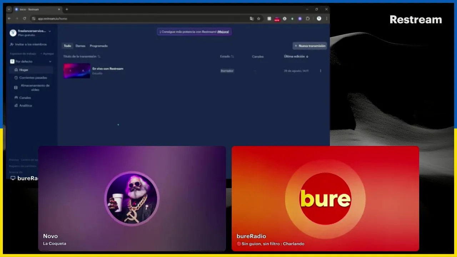Viewport: 457px width, 257px height.
Task: Click the red bure logo
Action: (325, 199)
